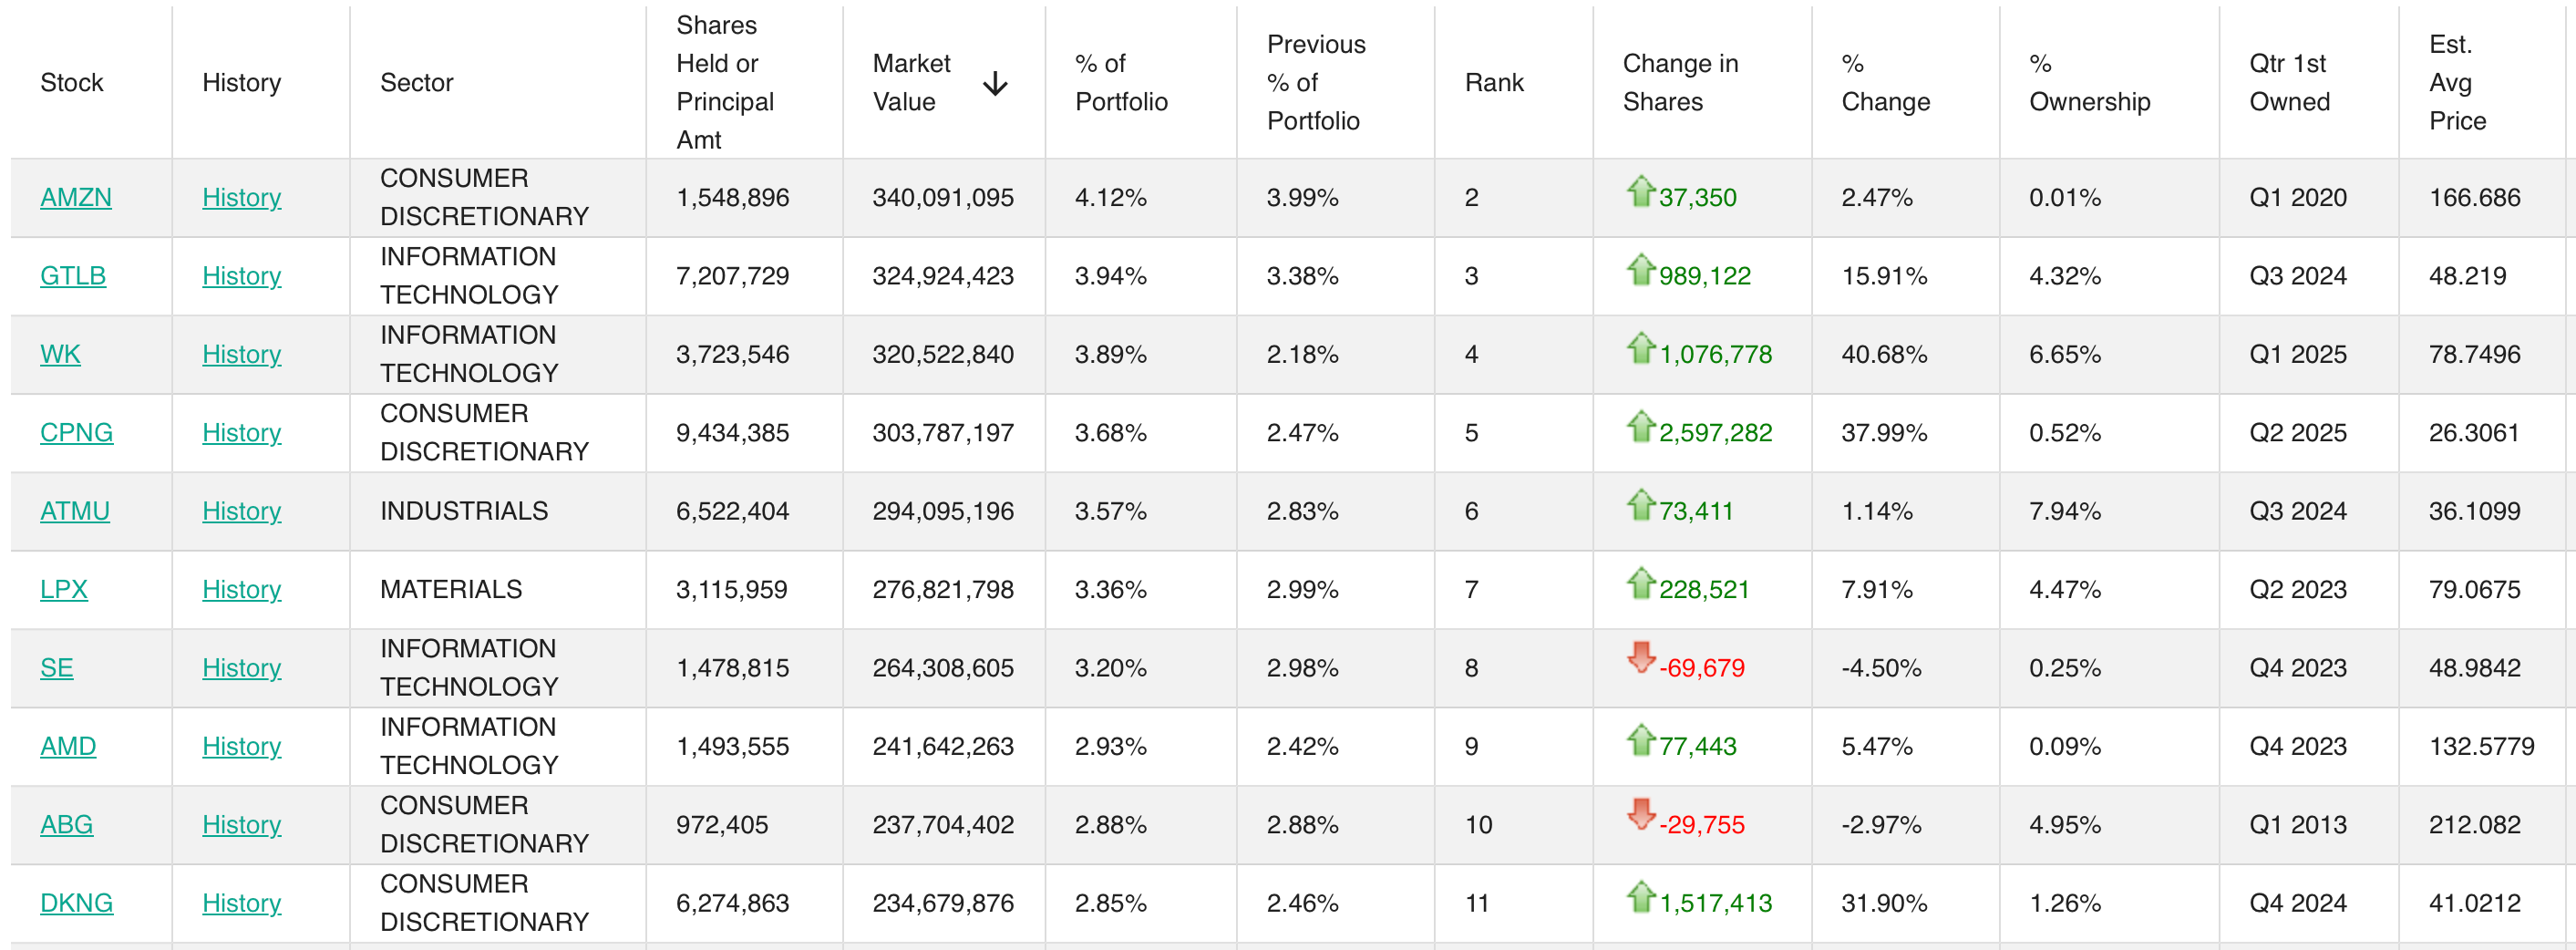This screenshot has height=950, width=2576.
Task: Click the green up arrow in AMD row
Action: (x=1640, y=739)
